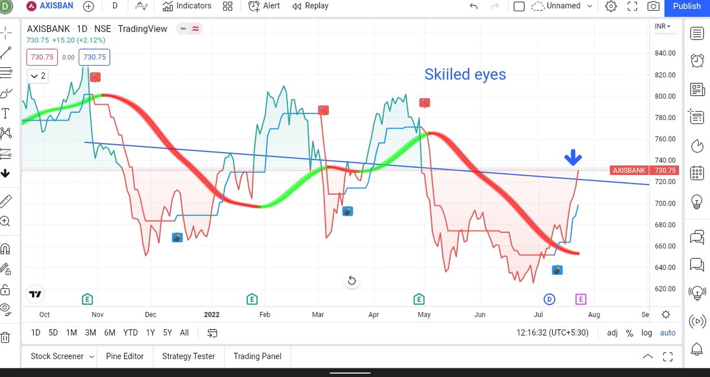This screenshot has height=377, width=710.
Task: Select the 3M date range
Action: 91,333
